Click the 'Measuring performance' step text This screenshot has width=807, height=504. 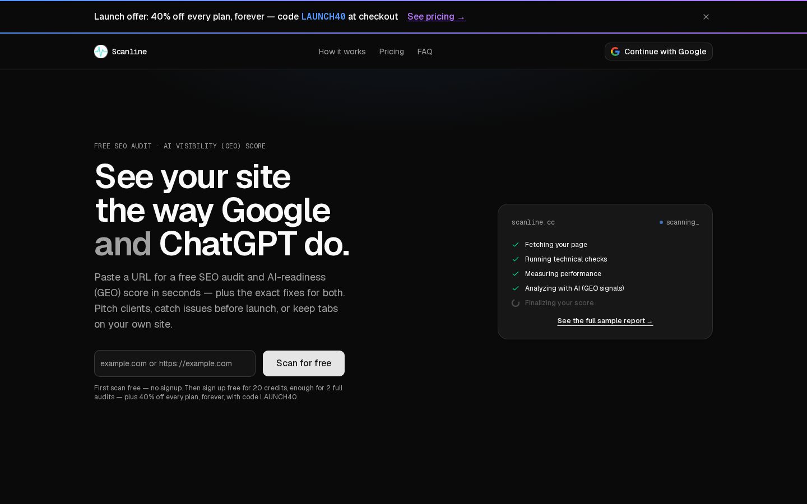click(563, 274)
